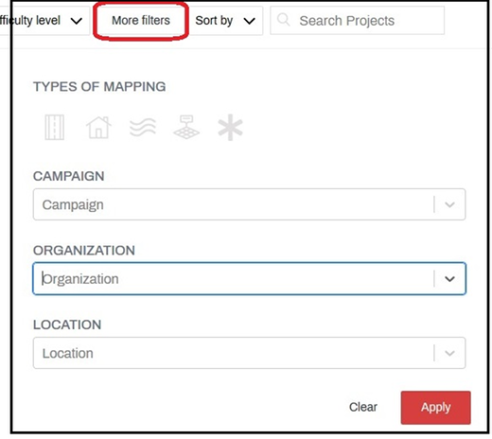Select the land use mapping type icon
Viewport: 492px width, 439px height.
click(x=186, y=127)
